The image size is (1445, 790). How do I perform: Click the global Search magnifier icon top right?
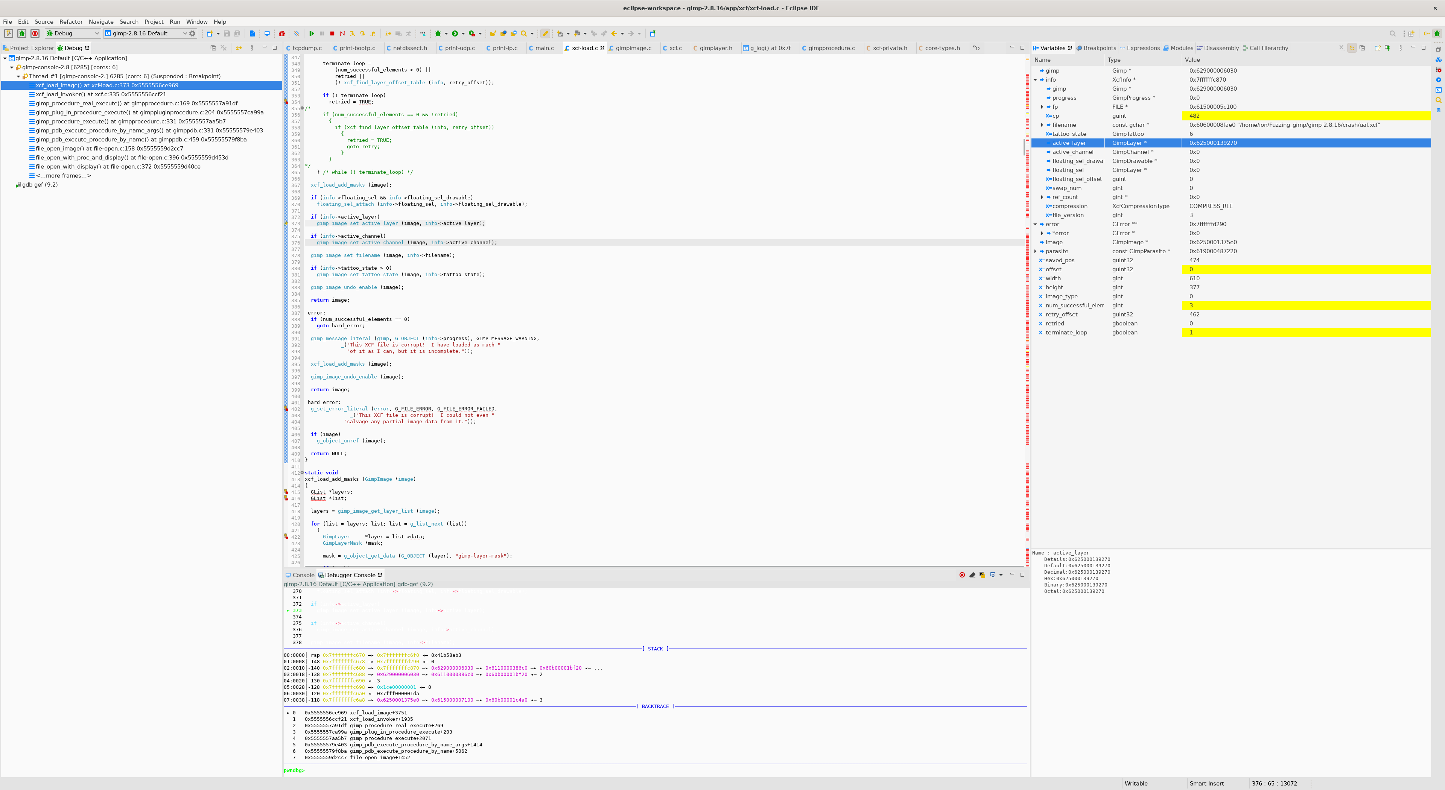coord(1392,33)
